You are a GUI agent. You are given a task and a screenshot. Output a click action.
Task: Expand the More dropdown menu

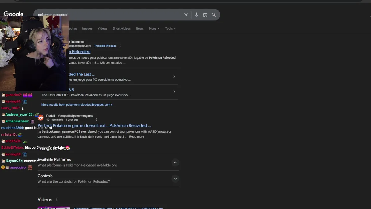click(154, 28)
